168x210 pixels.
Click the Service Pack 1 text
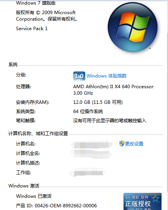32,29
